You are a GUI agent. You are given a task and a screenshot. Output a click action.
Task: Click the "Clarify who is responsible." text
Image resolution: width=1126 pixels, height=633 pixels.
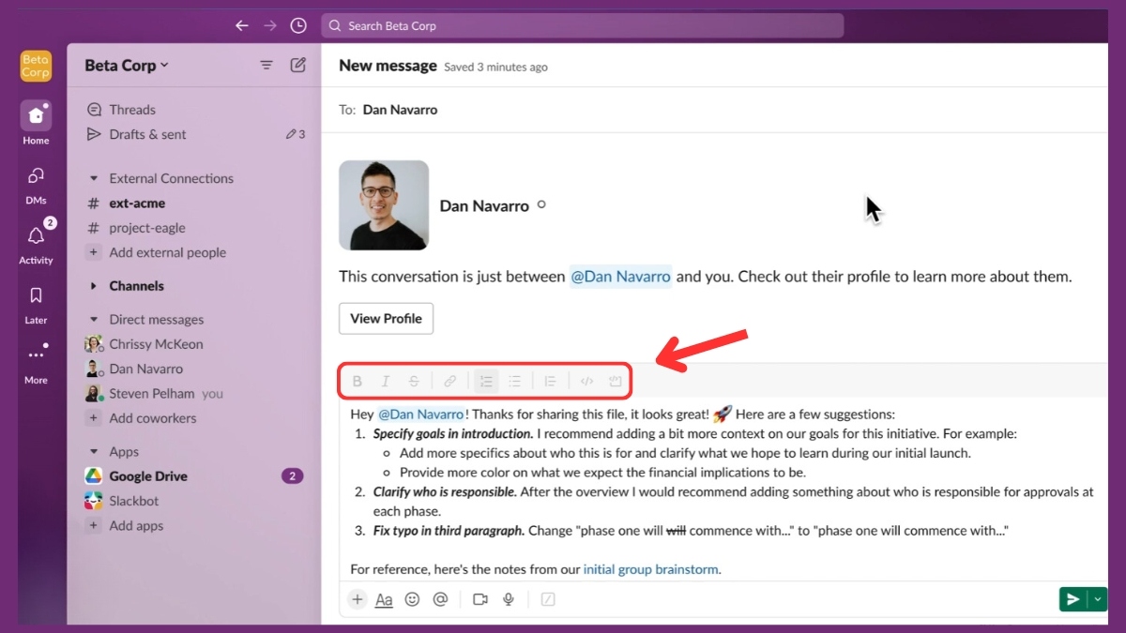(445, 491)
